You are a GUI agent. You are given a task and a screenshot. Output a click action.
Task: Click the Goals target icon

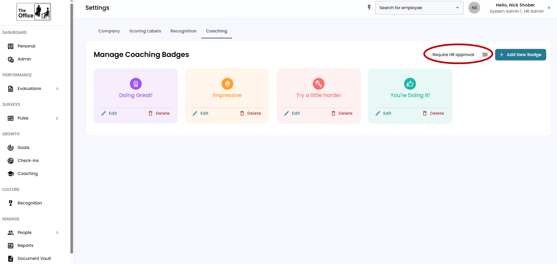tap(11, 148)
